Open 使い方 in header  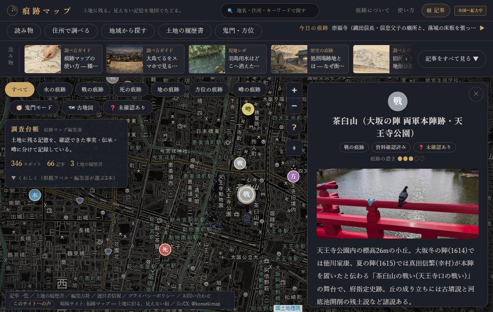pos(406,10)
